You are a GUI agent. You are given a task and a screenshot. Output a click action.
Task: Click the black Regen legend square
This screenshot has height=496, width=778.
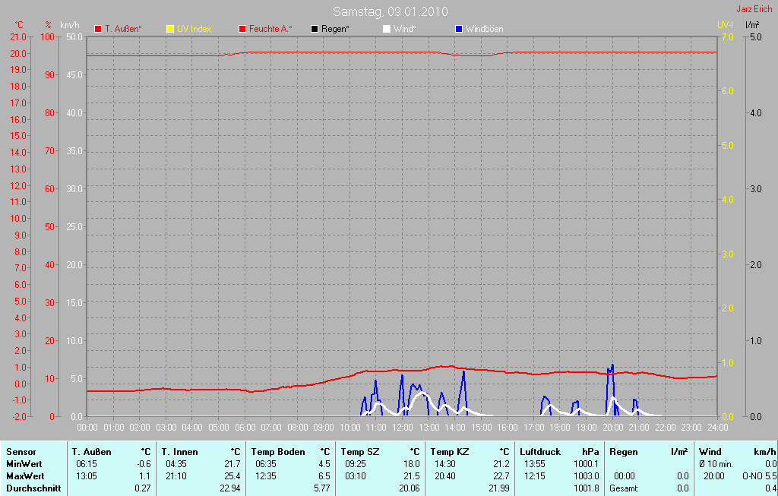(315, 29)
